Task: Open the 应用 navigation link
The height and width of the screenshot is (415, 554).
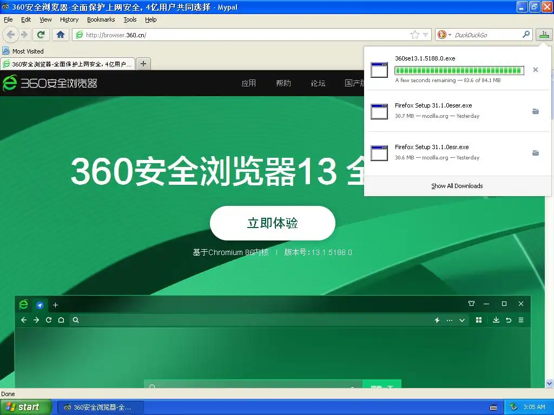Action: [248, 83]
